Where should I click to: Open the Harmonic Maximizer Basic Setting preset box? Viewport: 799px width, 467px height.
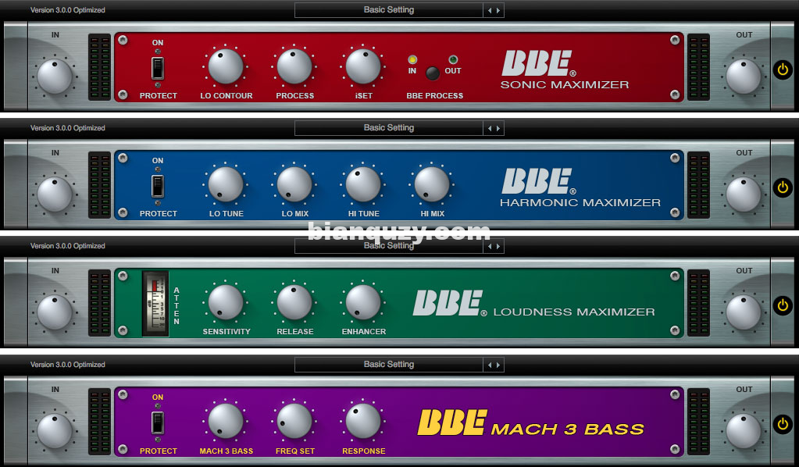click(x=389, y=128)
